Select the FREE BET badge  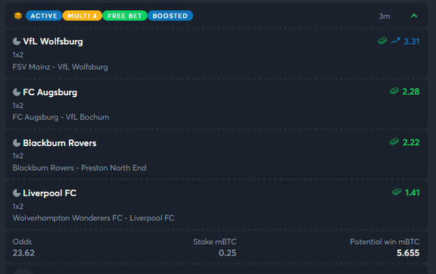125,16
